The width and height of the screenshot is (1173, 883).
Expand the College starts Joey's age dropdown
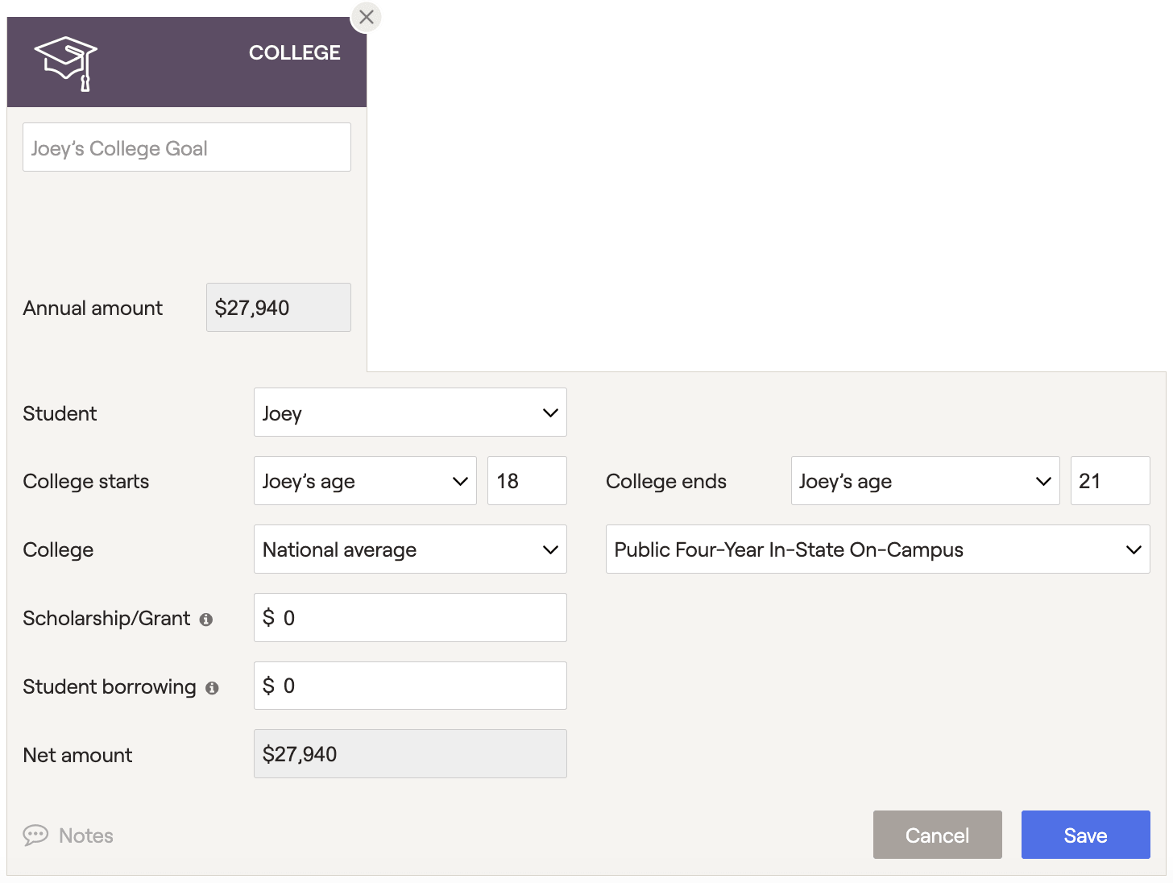(365, 481)
